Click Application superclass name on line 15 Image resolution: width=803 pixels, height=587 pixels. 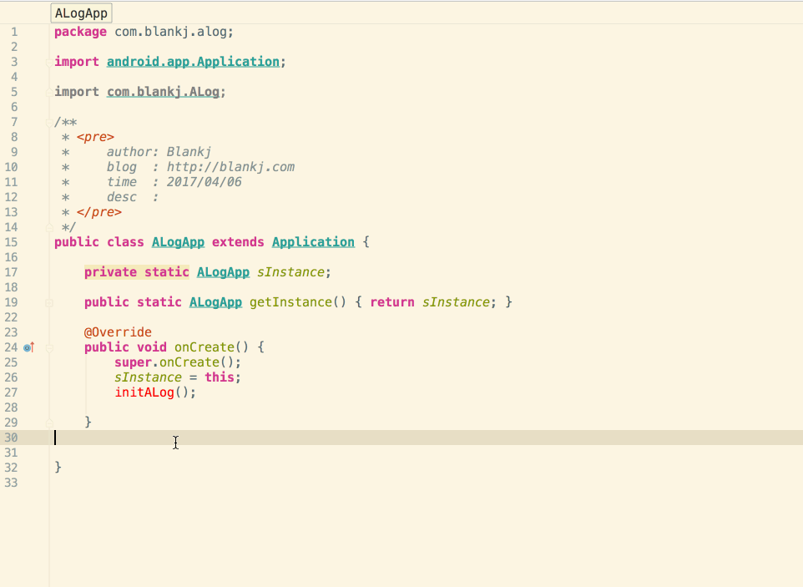click(x=313, y=242)
